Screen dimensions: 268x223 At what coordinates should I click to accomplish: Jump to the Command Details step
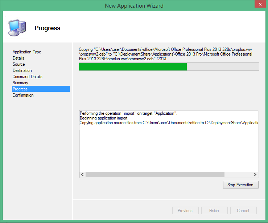(x=28, y=77)
